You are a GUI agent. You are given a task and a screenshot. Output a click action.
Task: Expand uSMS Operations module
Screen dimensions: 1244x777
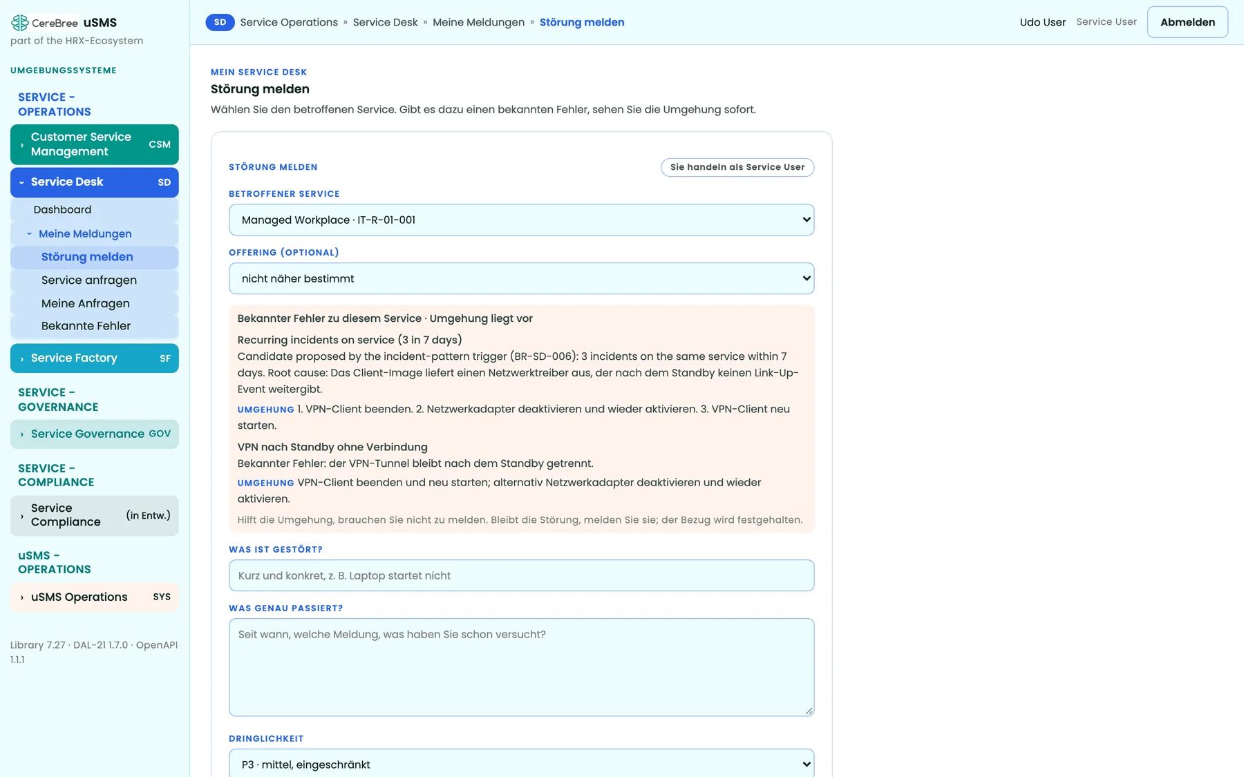click(x=95, y=597)
